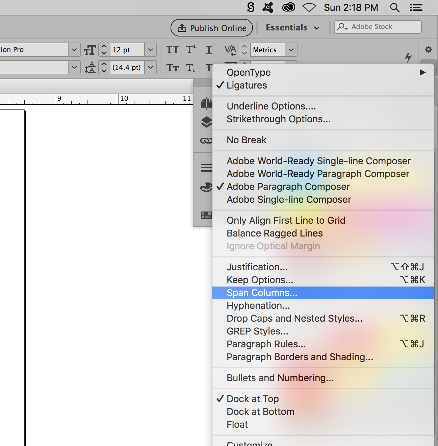Open Paragraph Rules from the menu
The height and width of the screenshot is (446, 438).
pyautogui.click(x=323, y=344)
